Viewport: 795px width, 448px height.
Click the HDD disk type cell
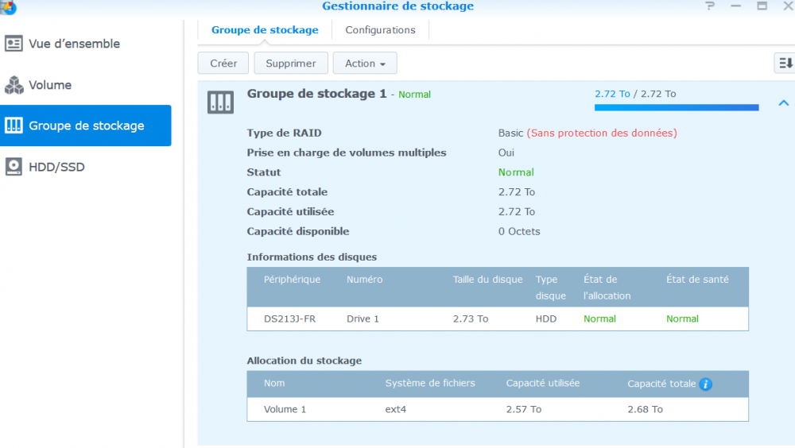[546, 319]
